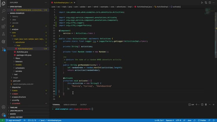Close the terminal panel
The width and height of the screenshot is (217, 122).
(214, 105)
